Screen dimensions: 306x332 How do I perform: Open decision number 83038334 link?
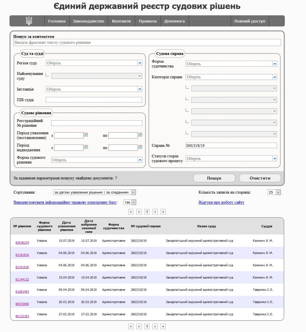click(x=22, y=243)
